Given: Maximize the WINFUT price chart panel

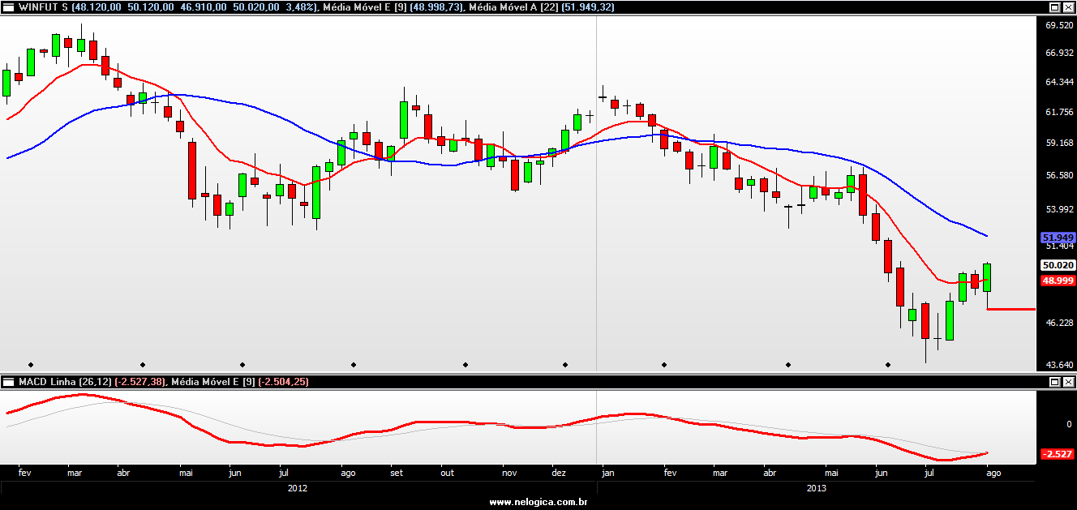Looking at the screenshot, I should [1054, 6].
